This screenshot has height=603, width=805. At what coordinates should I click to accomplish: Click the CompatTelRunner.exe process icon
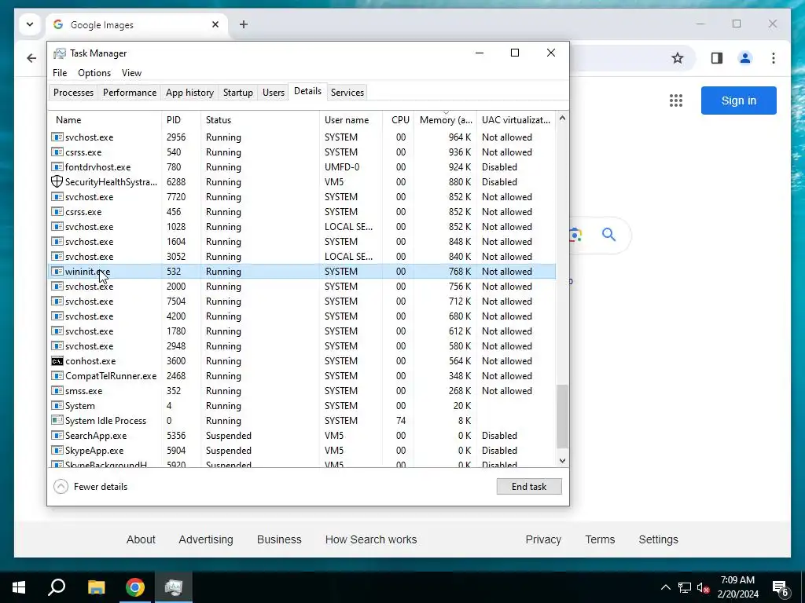(x=57, y=376)
